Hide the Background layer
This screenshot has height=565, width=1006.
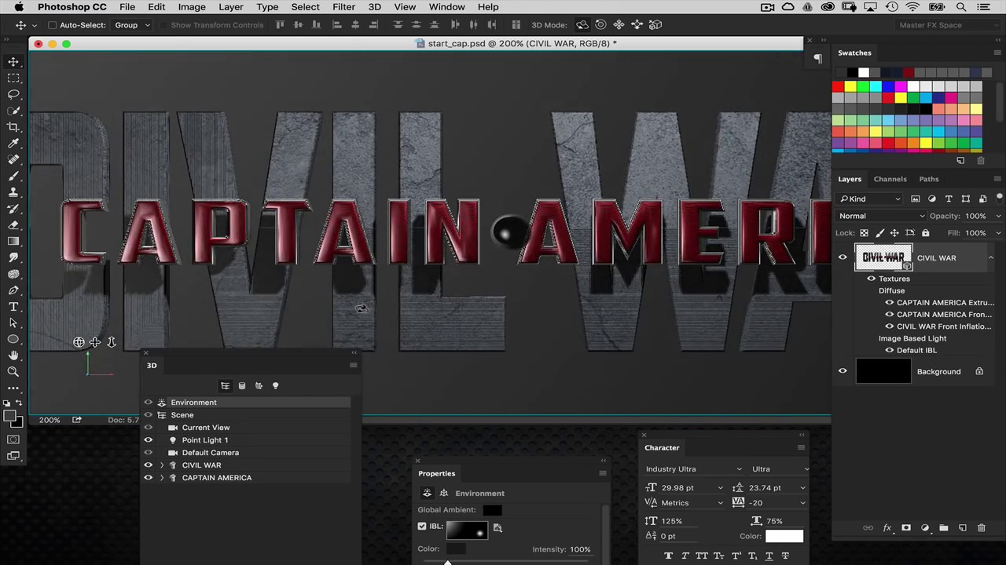pos(843,371)
